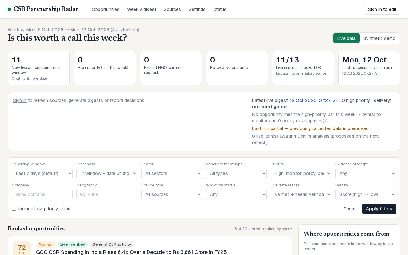Open latest digest 12 Oct 2026 link
Viewport: 408px width, 255px height.
coord(314,100)
